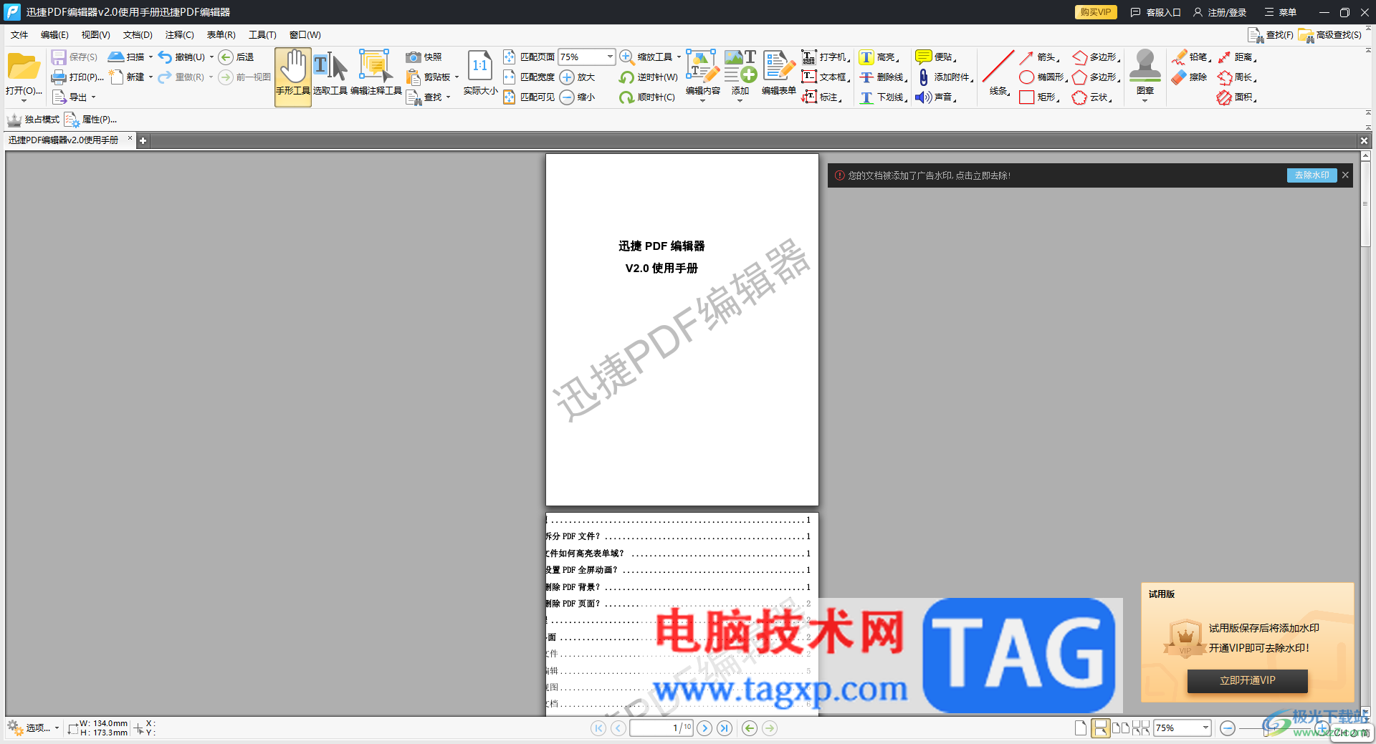
Task: Open the View (视图) menu
Action: (x=95, y=35)
